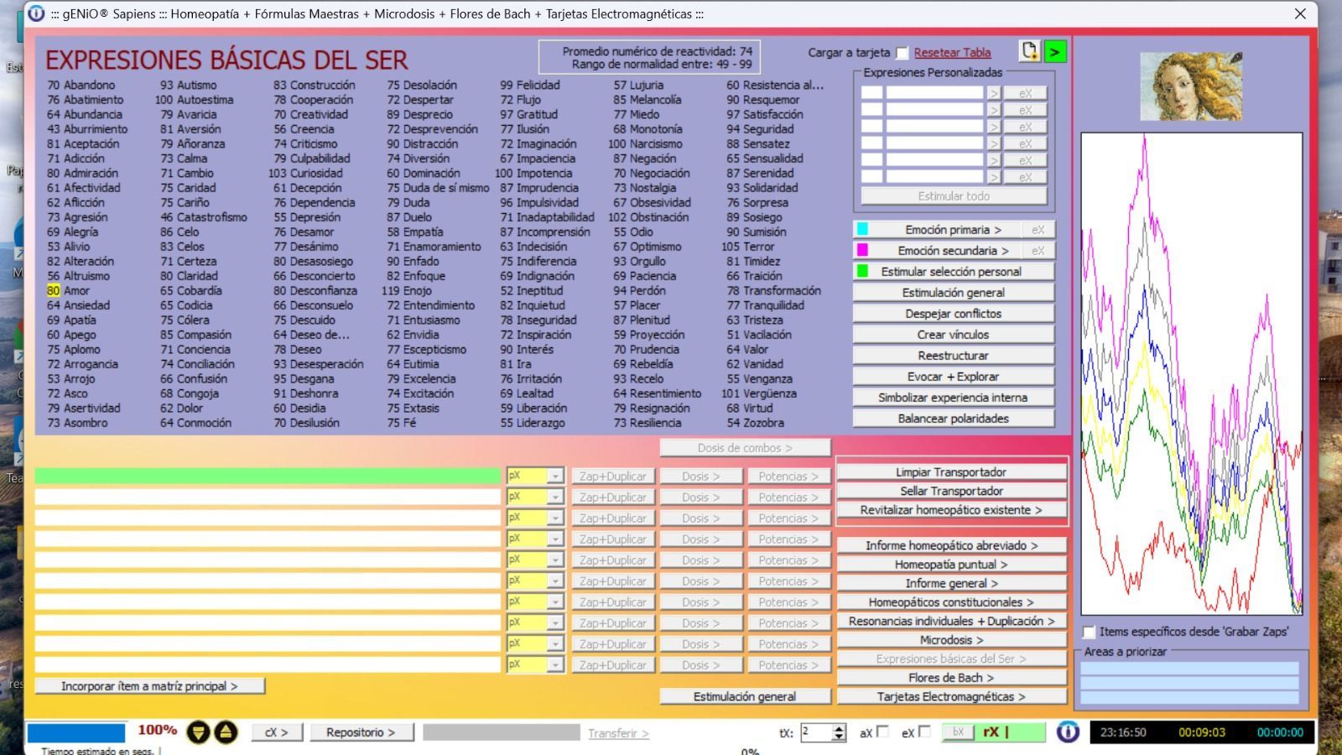Click the blue info circle icon near timers

1068,732
